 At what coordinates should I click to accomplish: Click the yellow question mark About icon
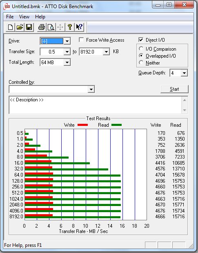(x=70, y=27)
